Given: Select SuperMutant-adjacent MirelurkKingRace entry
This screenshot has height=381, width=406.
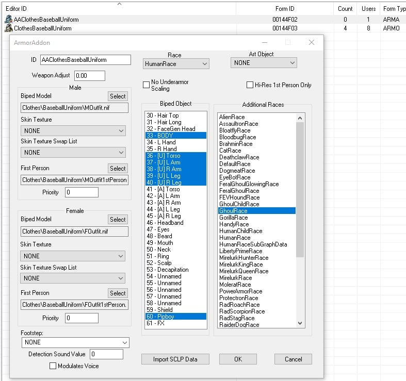Looking at the screenshot, I should tap(257, 264).
